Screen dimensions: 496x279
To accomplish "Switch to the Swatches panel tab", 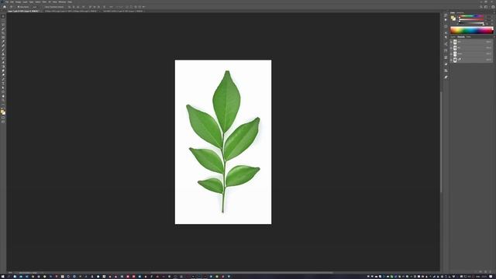I will (460, 12).
